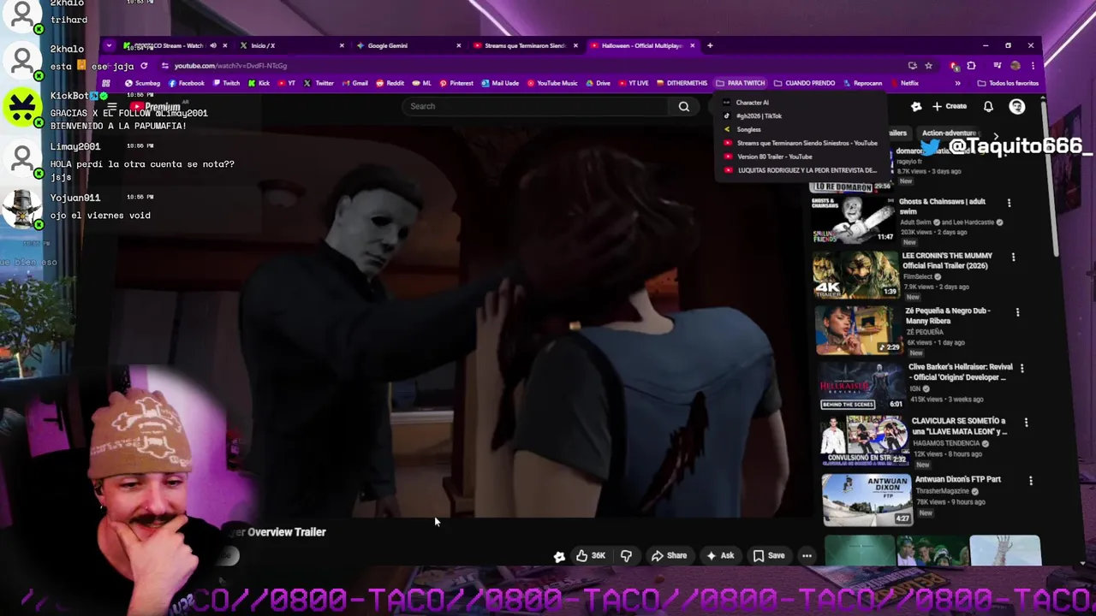Open Zé Pequeña video options menu
1096x616 pixels.
[x=1017, y=312]
